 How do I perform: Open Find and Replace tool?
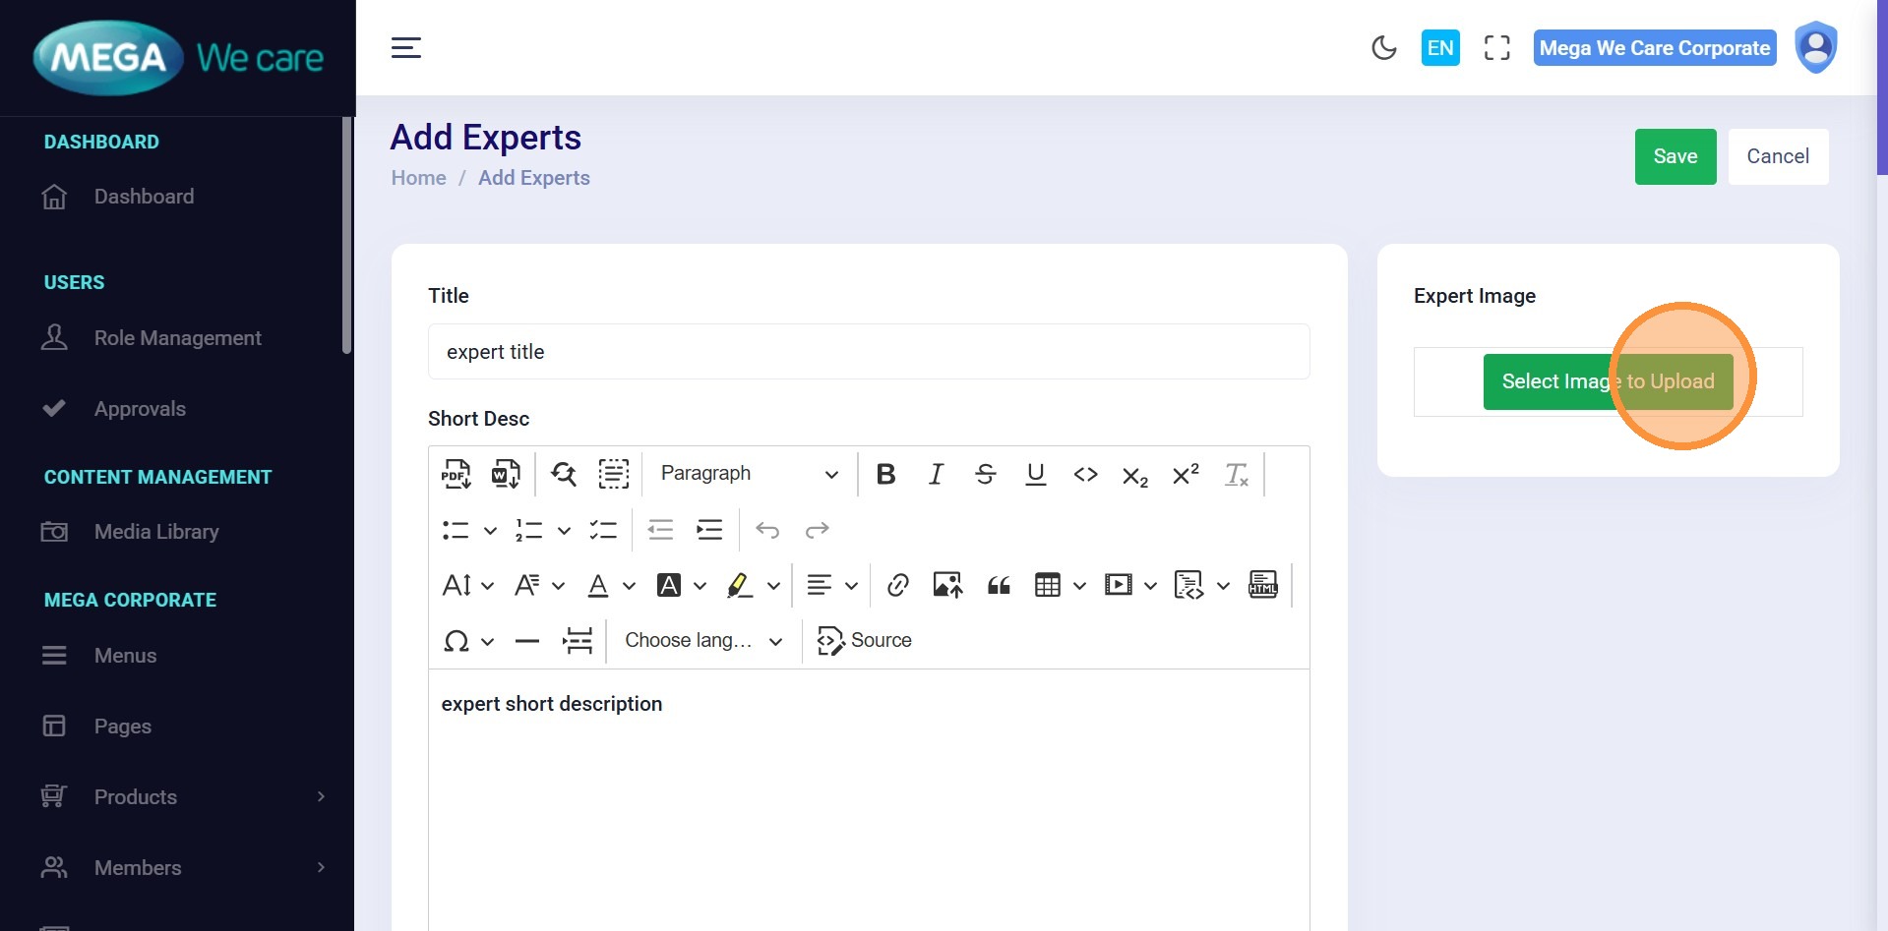(564, 474)
